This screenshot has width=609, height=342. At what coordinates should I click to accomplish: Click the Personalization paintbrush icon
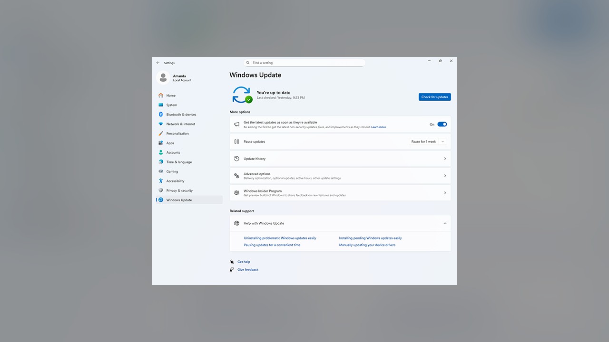pyautogui.click(x=161, y=133)
